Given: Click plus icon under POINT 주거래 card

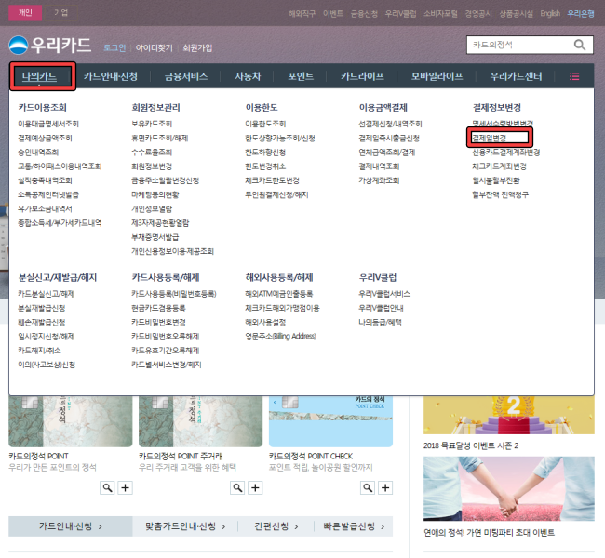Looking at the screenshot, I should pyautogui.click(x=255, y=488).
